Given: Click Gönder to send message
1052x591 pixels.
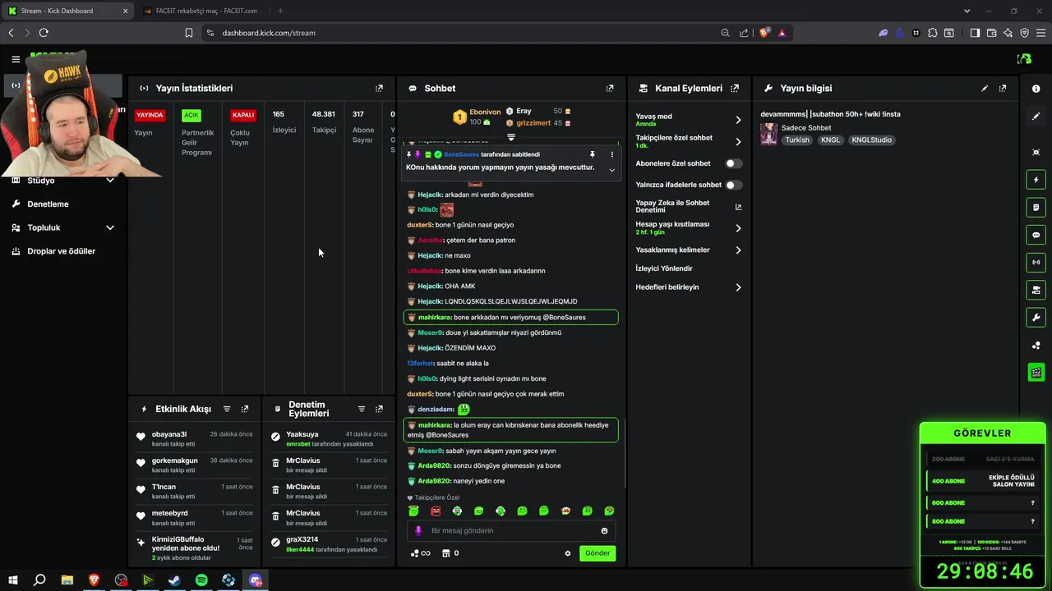Looking at the screenshot, I should point(598,553).
